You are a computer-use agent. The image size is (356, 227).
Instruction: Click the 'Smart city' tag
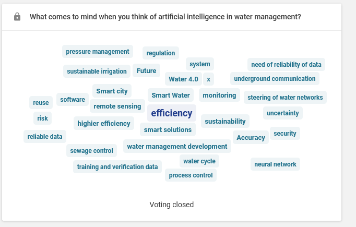point(112,91)
